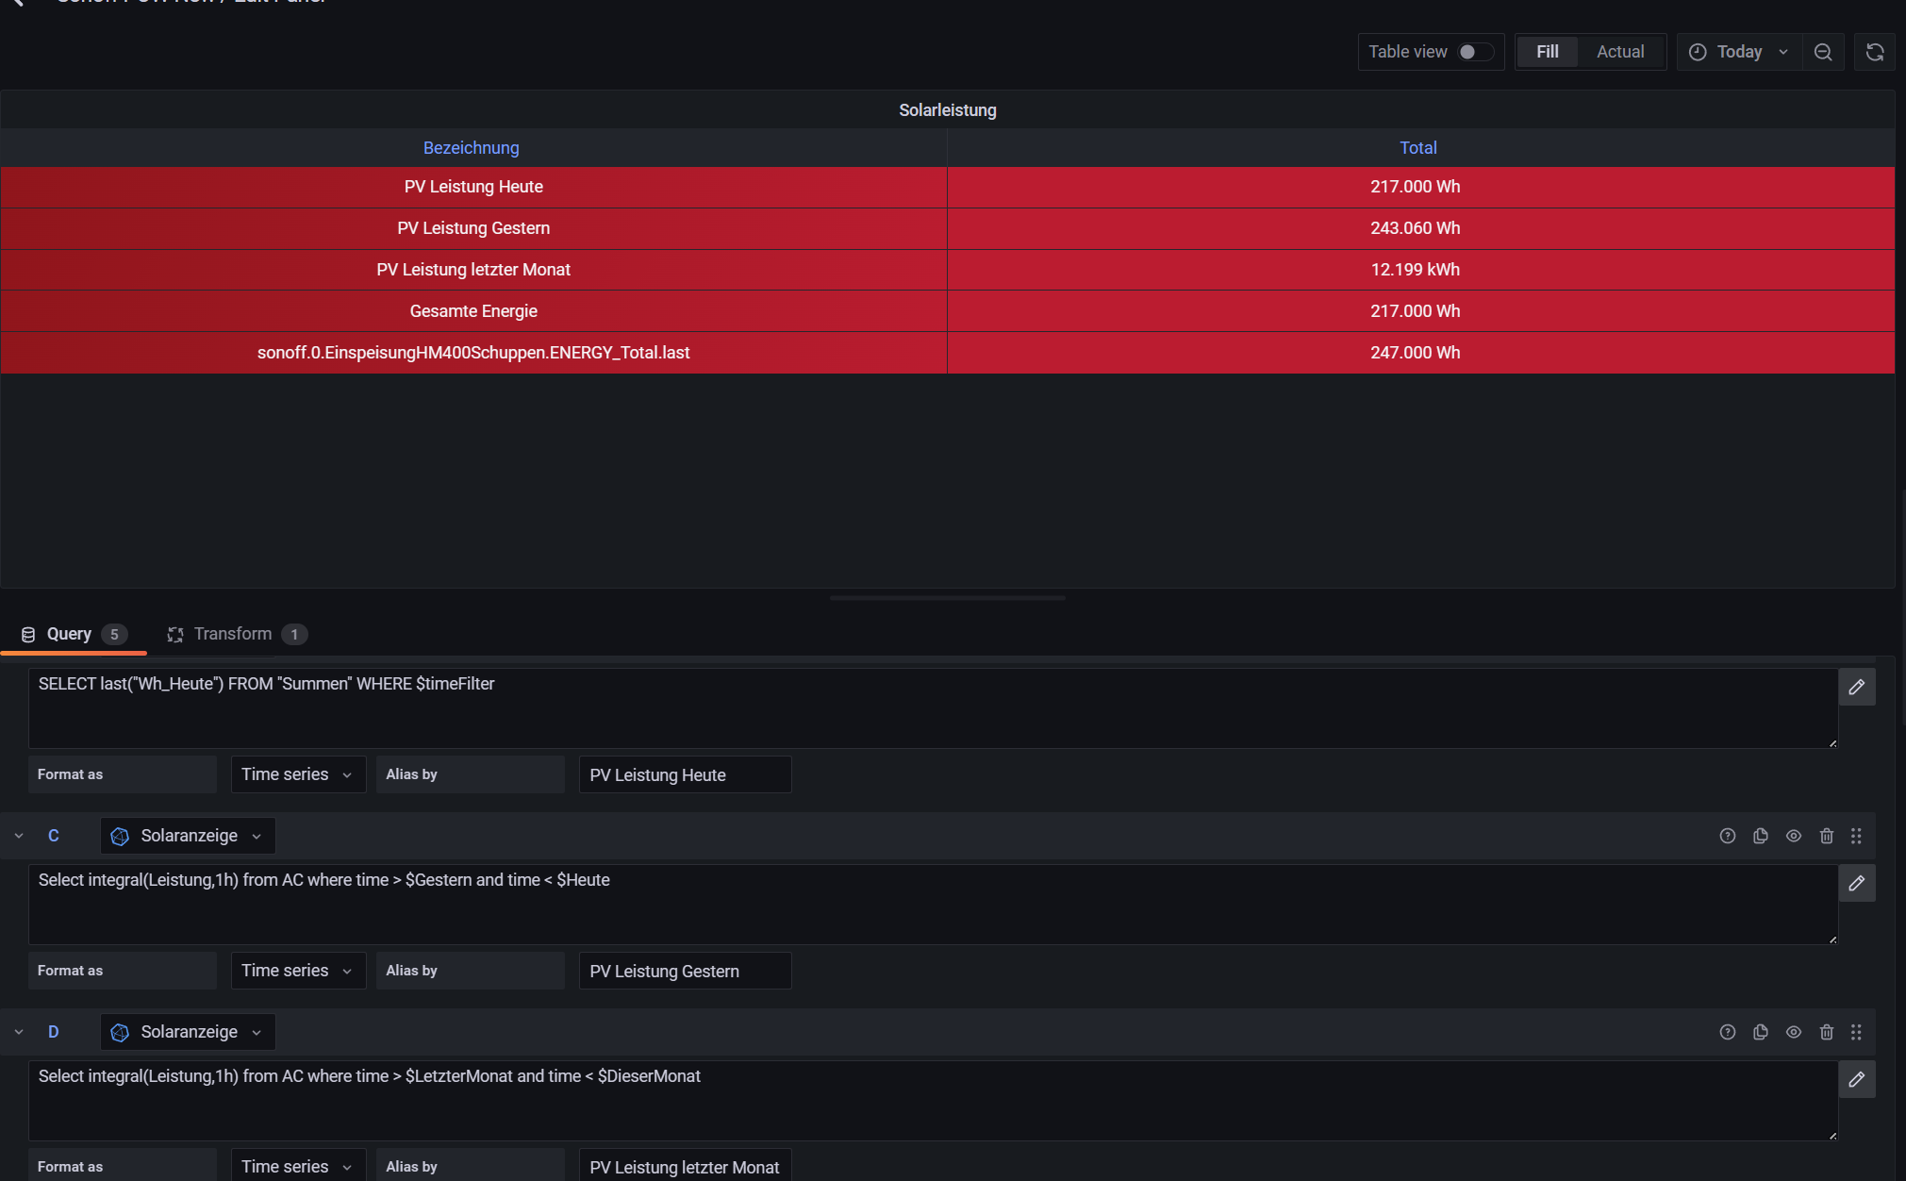Image resolution: width=1906 pixels, height=1181 pixels.
Task: Select the sonoff ENERGY_Total.last table cell
Action: click(473, 353)
